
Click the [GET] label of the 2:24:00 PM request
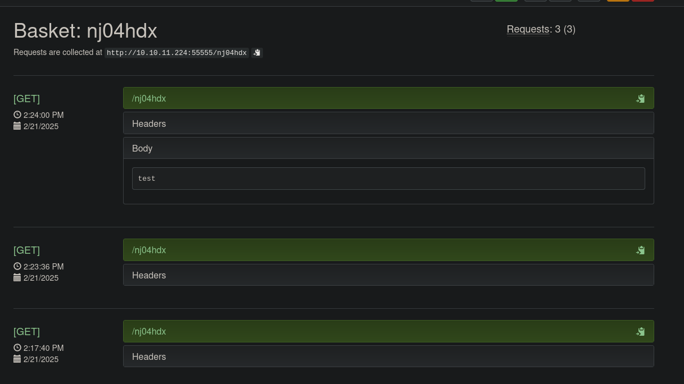26,99
